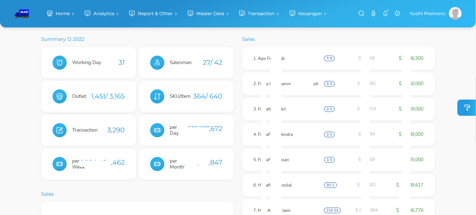Click the Yudhi Pramono username
476x215 pixels.
pos(427,13)
